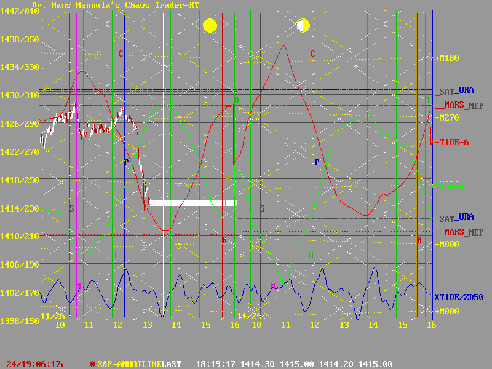Click the green H marker in the 11/29 session
Screen dimensions: 492x369
tap(311, 255)
